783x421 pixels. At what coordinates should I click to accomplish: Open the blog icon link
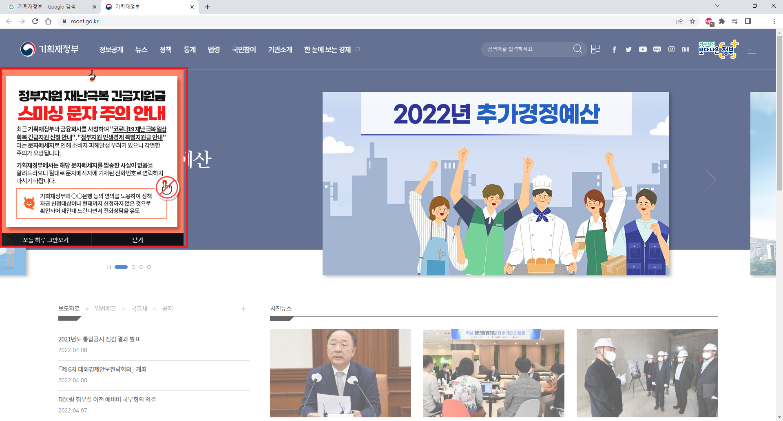[657, 49]
